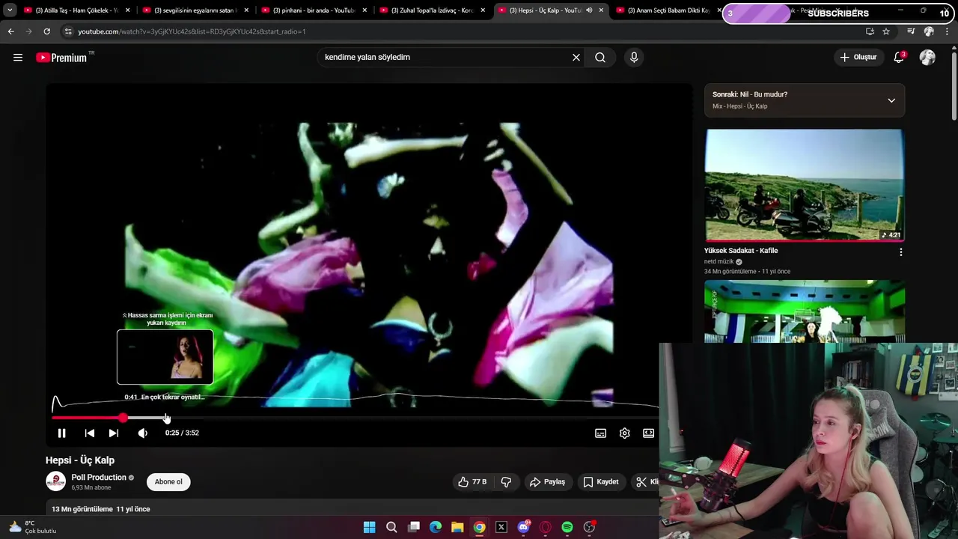Image resolution: width=958 pixels, height=539 pixels.
Task: Save the video with Kaydet
Action: click(601, 482)
